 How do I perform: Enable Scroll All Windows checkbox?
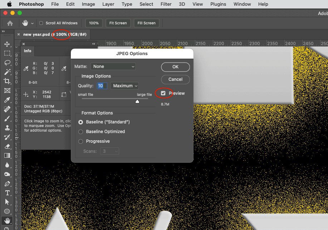pyautogui.click(x=41, y=23)
